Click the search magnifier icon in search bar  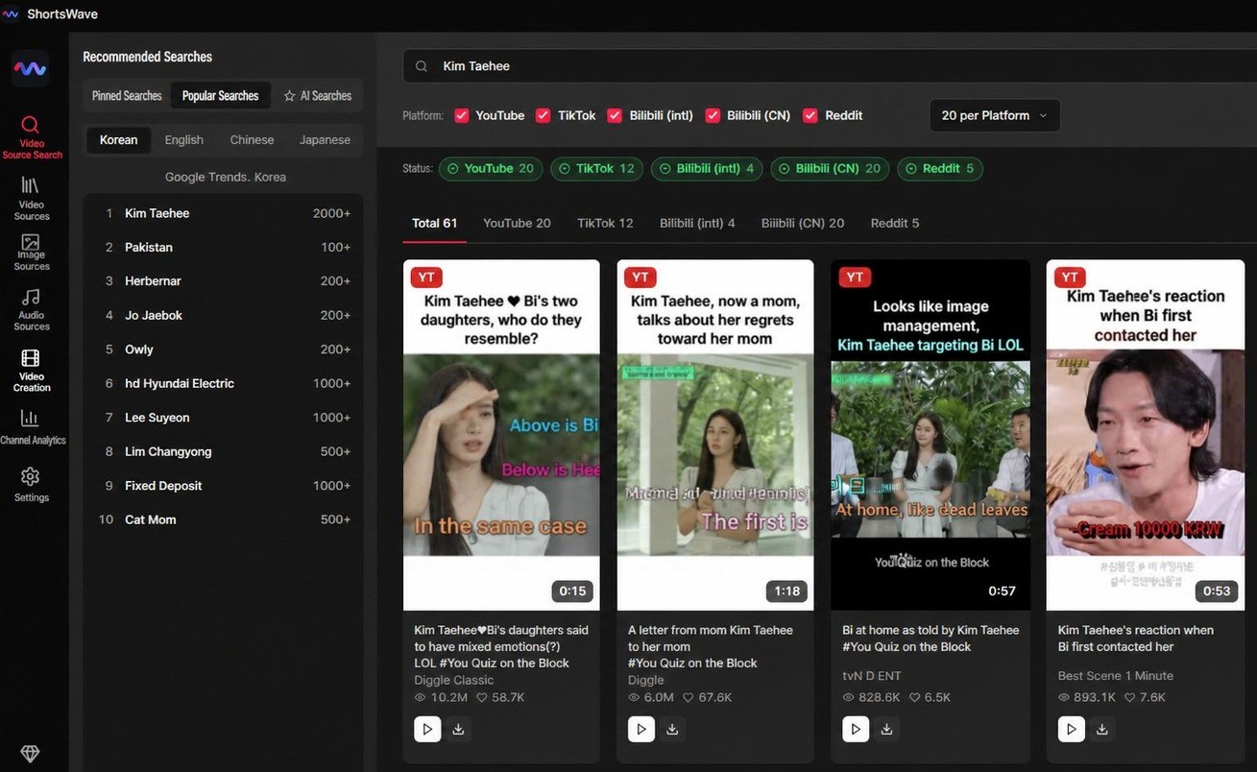point(422,66)
